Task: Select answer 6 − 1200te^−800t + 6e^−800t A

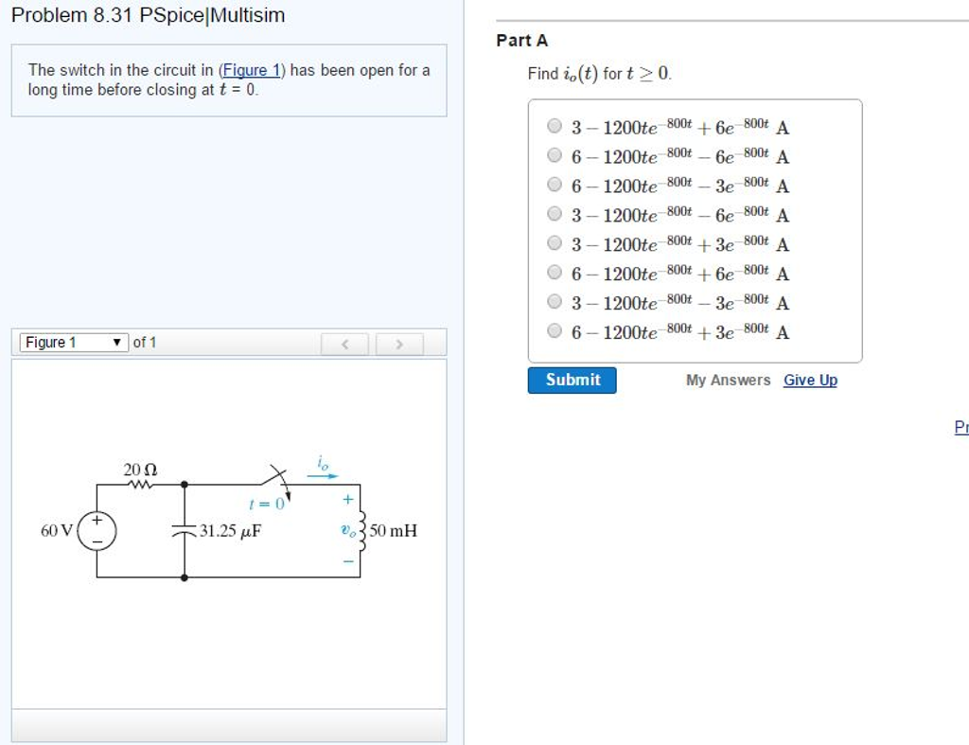Action: tap(555, 272)
